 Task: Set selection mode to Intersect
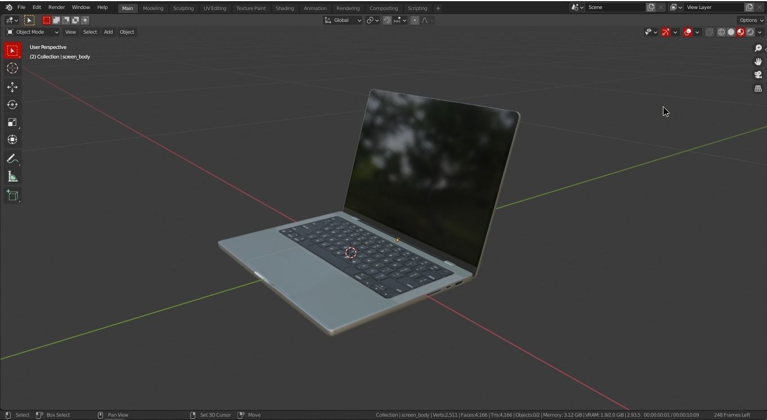pyautogui.click(x=85, y=20)
